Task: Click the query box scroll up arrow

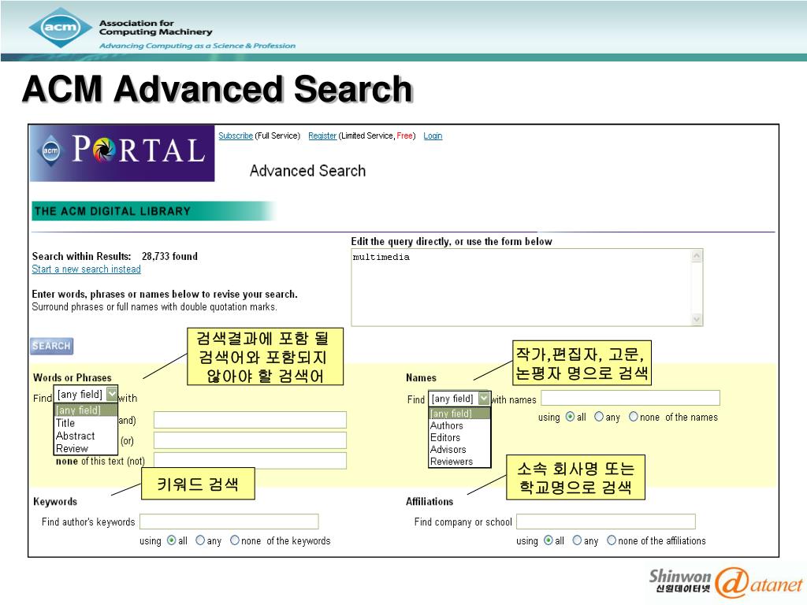Action: 697,256
